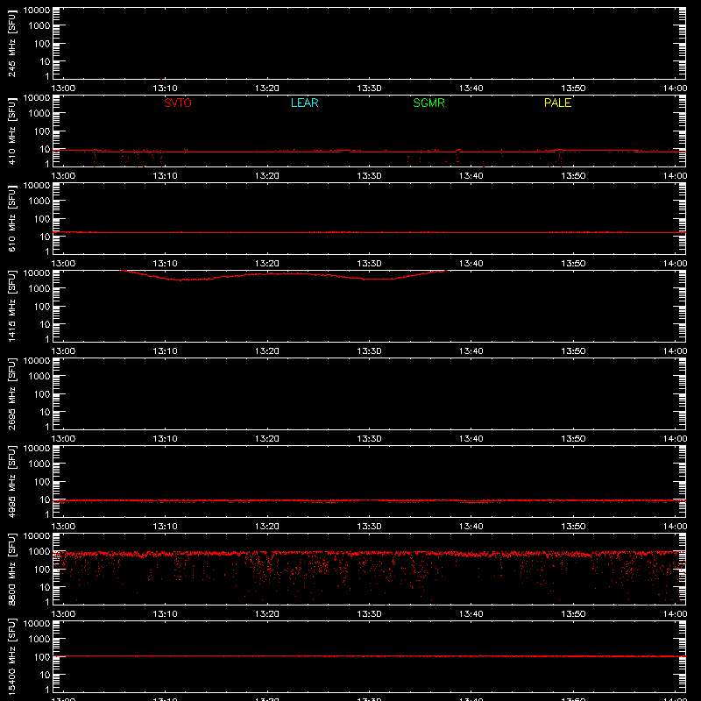Click 13:00 tick under the 610 MHz panel

[63, 264]
